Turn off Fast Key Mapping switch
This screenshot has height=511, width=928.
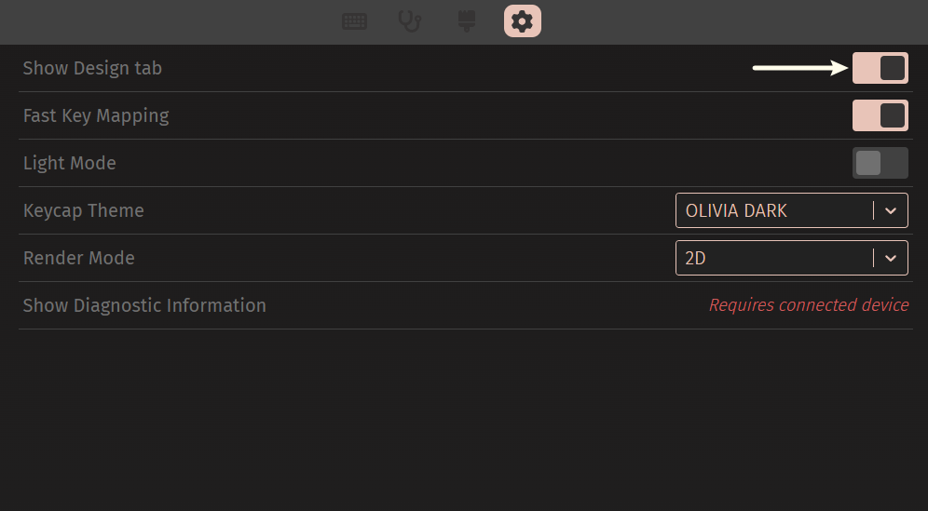(880, 115)
